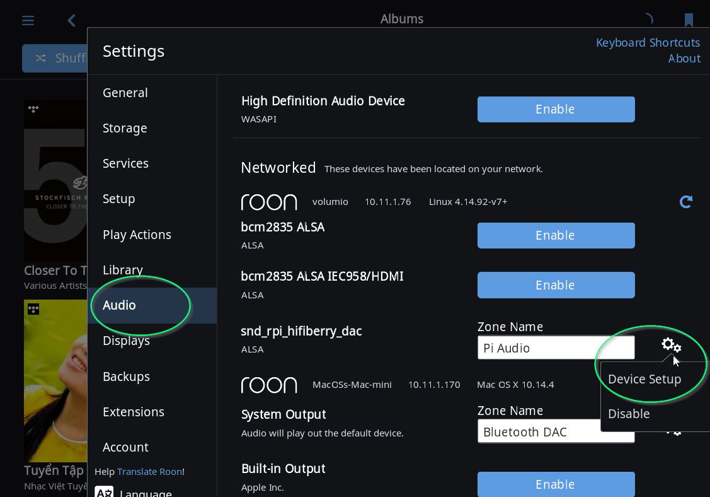
Task: Click the gears icon beside Pi Audio
Action: 671,345
